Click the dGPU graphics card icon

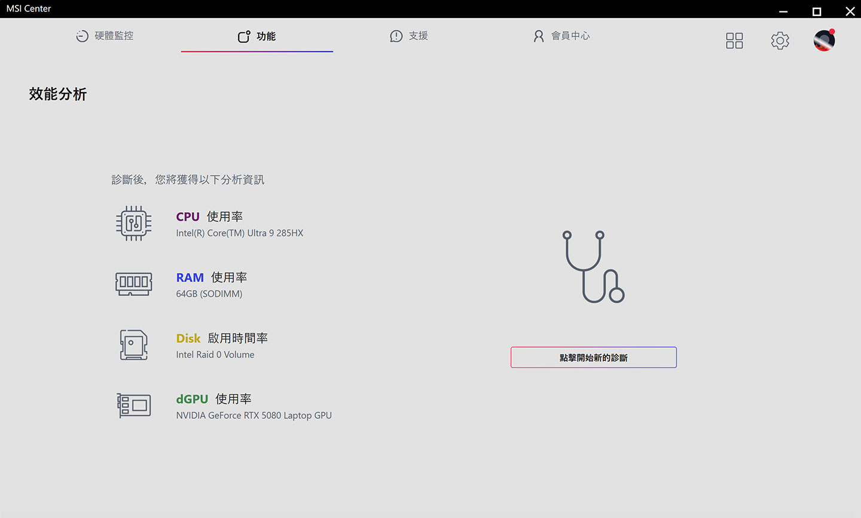134,406
